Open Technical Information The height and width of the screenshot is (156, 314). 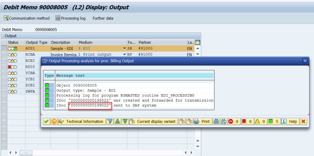82,121
